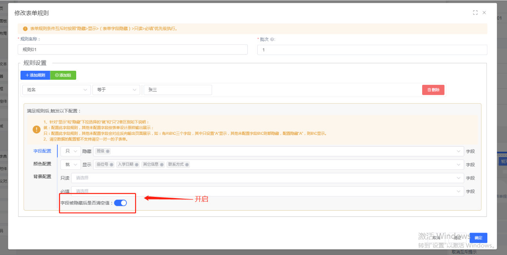Remove the 其它信息 tag

[162, 165]
